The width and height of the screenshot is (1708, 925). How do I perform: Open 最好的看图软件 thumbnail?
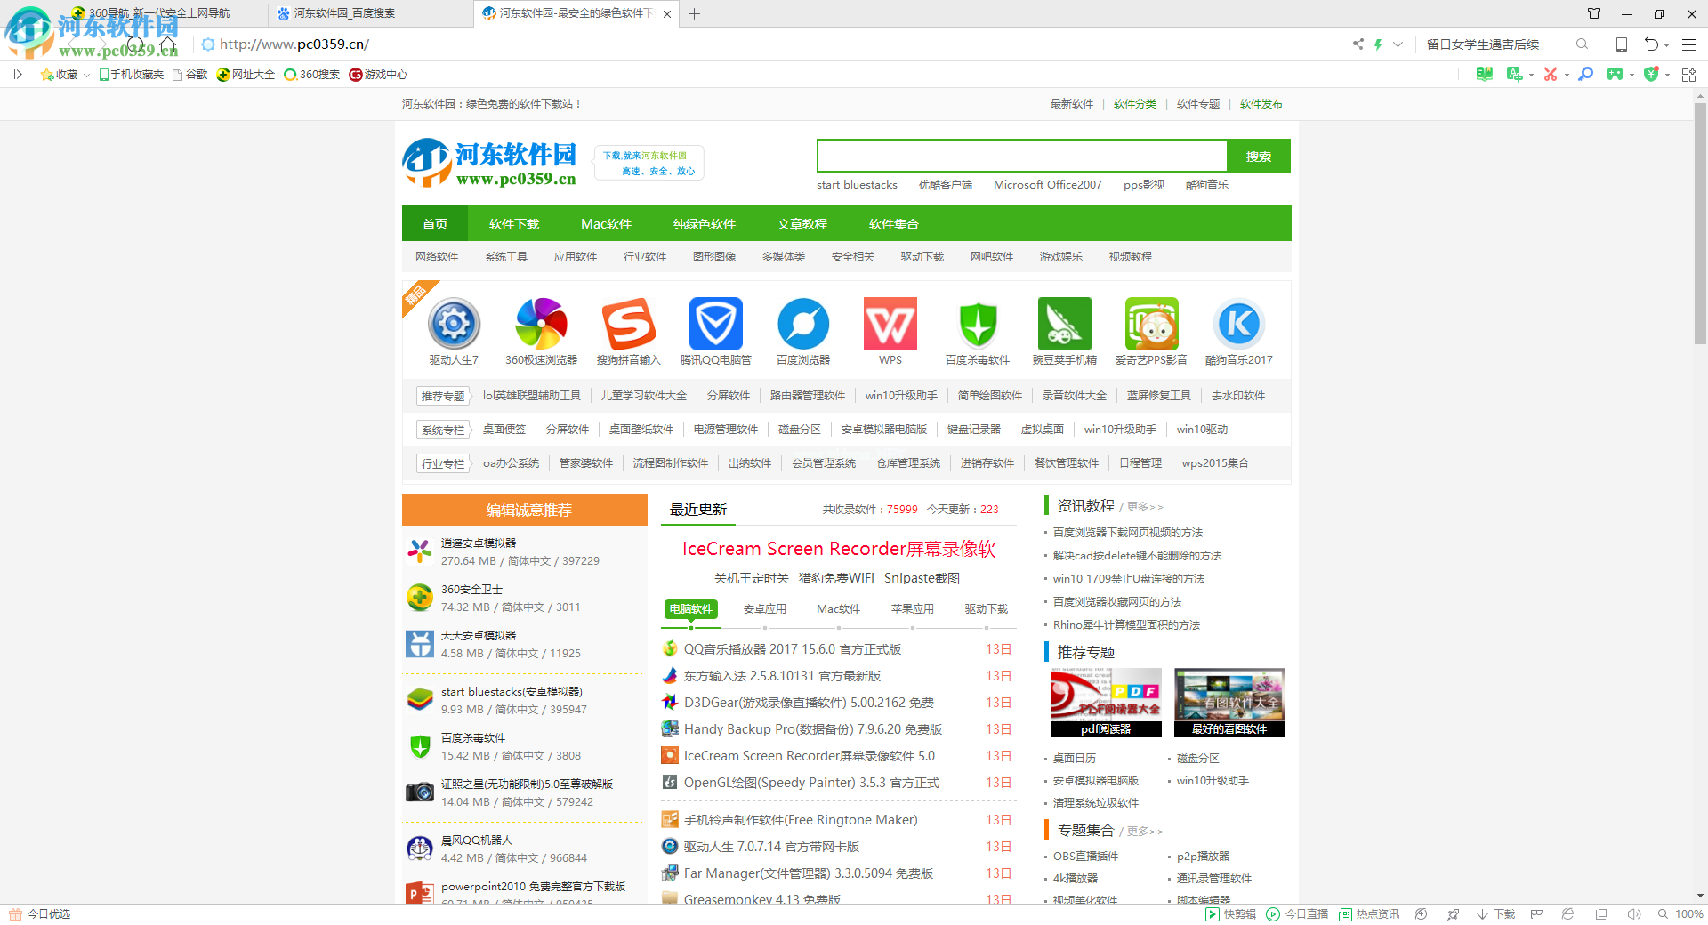pyautogui.click(x=1229, y=703)
